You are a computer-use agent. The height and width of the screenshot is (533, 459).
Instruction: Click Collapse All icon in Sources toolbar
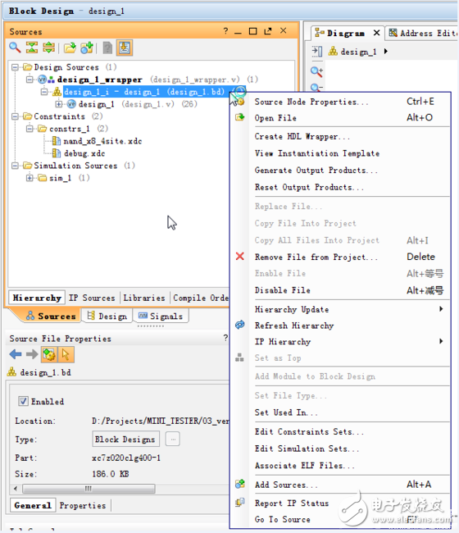pyautogui.click(x=32, y=48)
